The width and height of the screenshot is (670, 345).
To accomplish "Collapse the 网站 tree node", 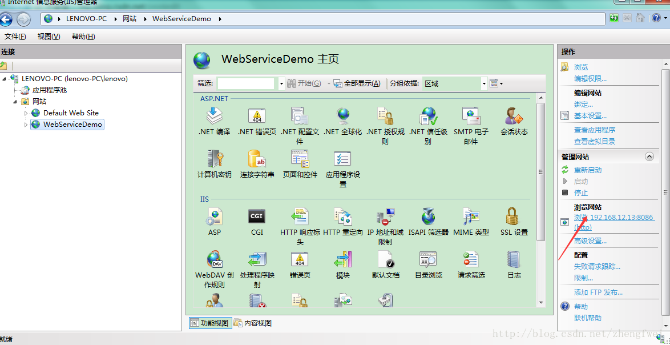I will click(15, 102).
